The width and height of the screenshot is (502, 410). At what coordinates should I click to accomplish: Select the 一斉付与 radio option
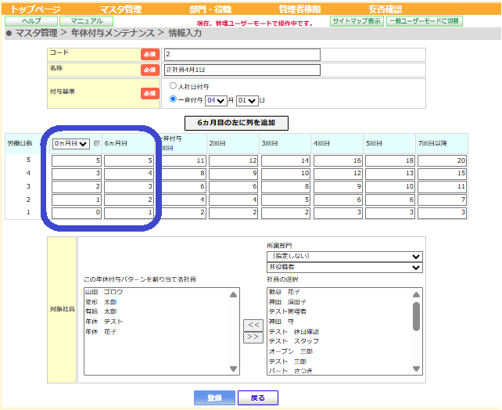point(173,99)
